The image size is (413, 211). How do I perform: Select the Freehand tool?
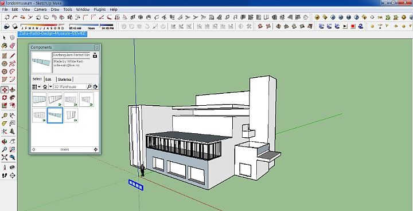click(x=12, y=63)
